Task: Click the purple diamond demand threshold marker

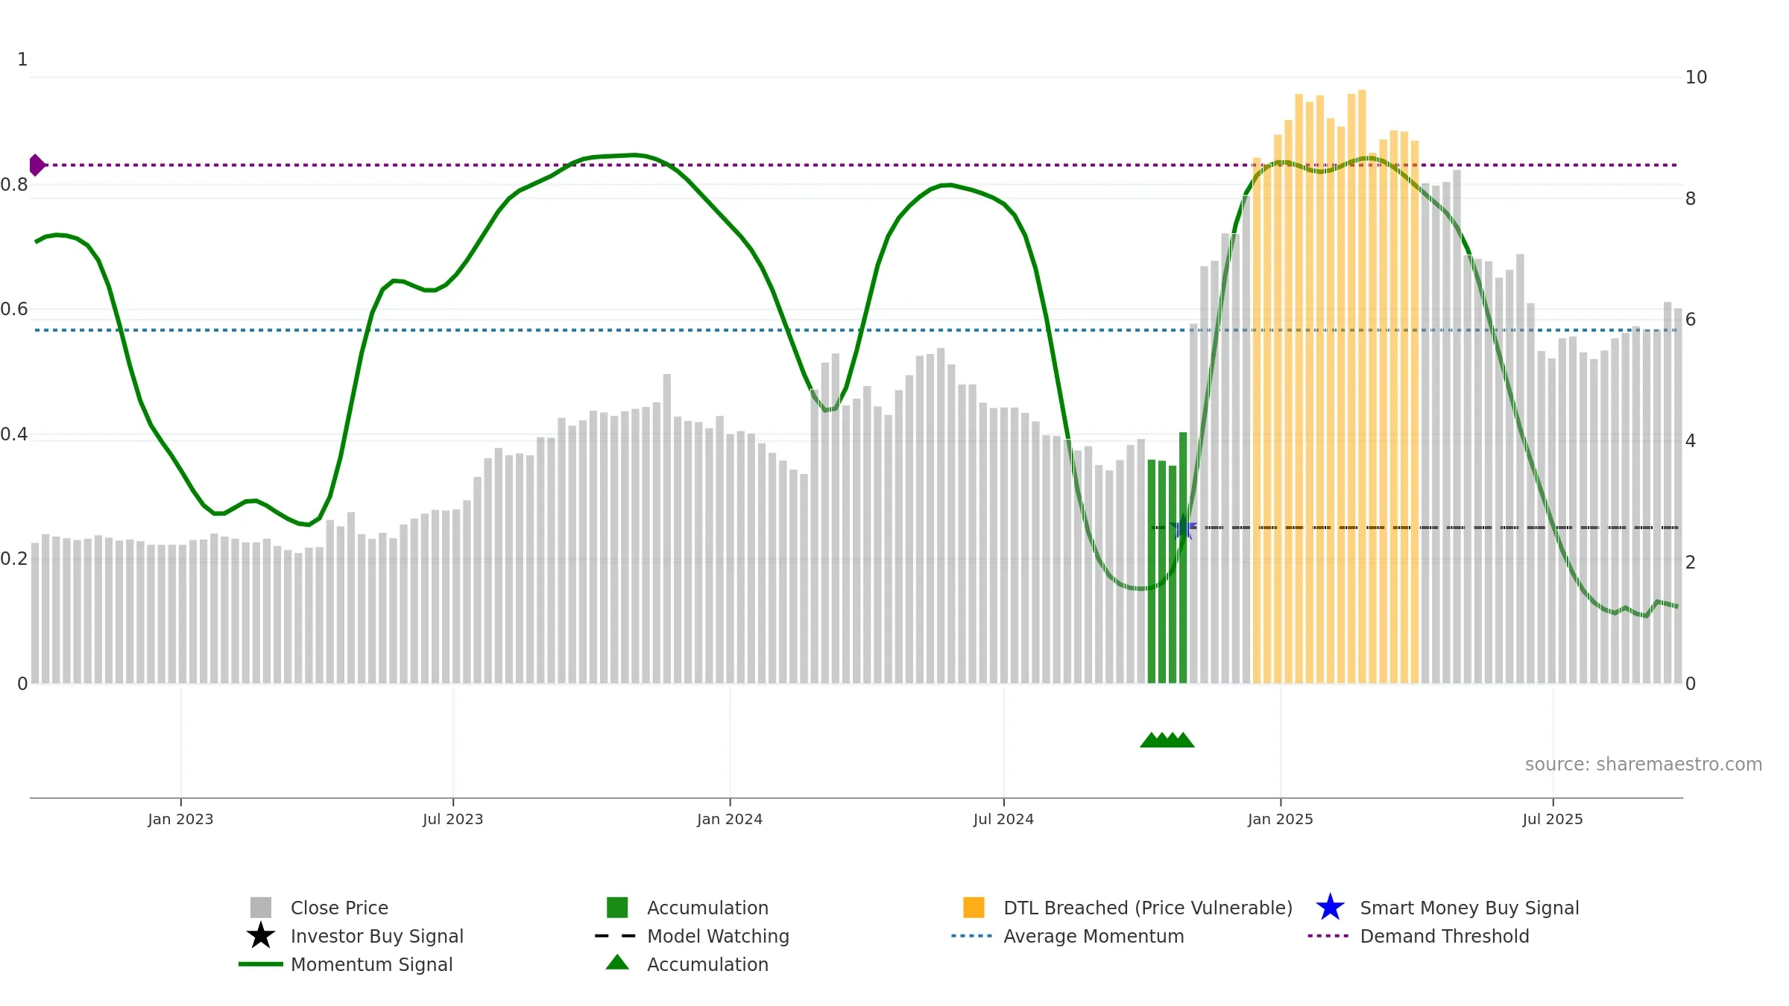Action: click(x=36, y=165)
